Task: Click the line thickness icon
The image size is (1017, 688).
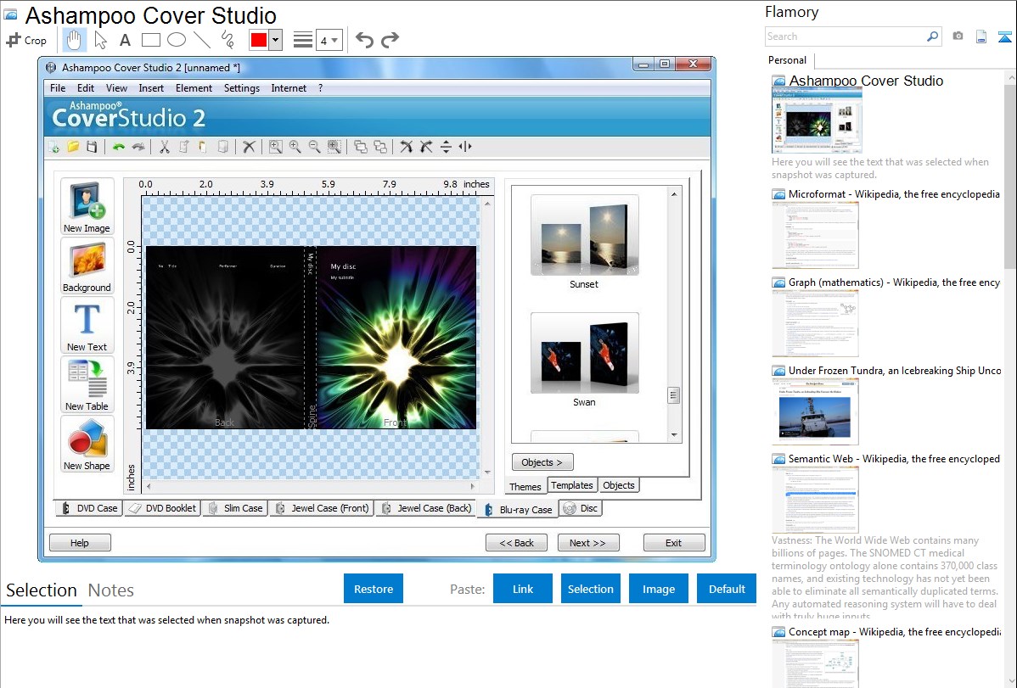Action: 303,41
